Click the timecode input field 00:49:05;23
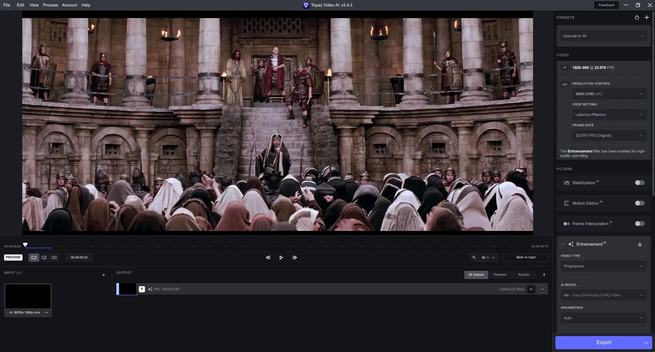Screen dimensions: 655x352 [79, 258]
